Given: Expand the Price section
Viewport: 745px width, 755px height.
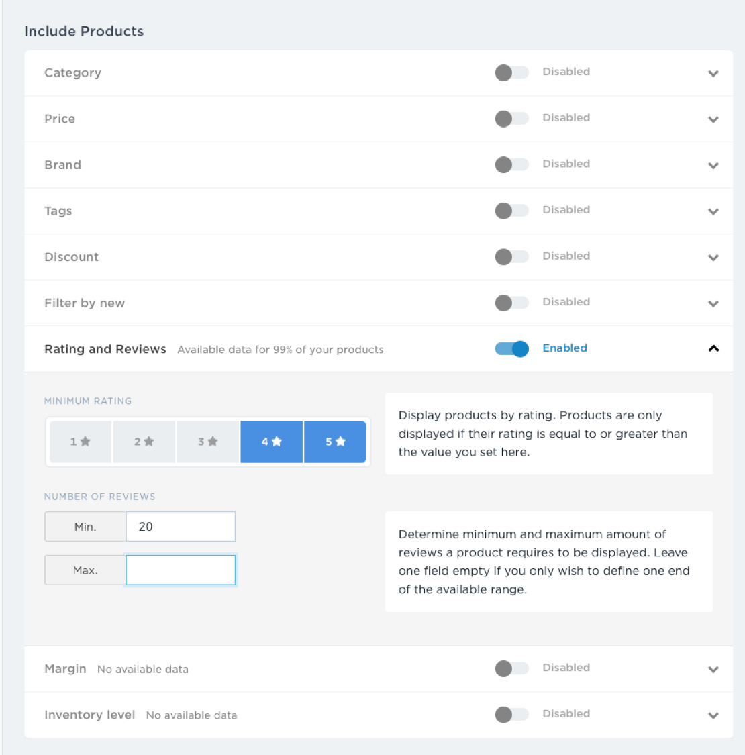Looking at the screenshot, I should [713, 119].
